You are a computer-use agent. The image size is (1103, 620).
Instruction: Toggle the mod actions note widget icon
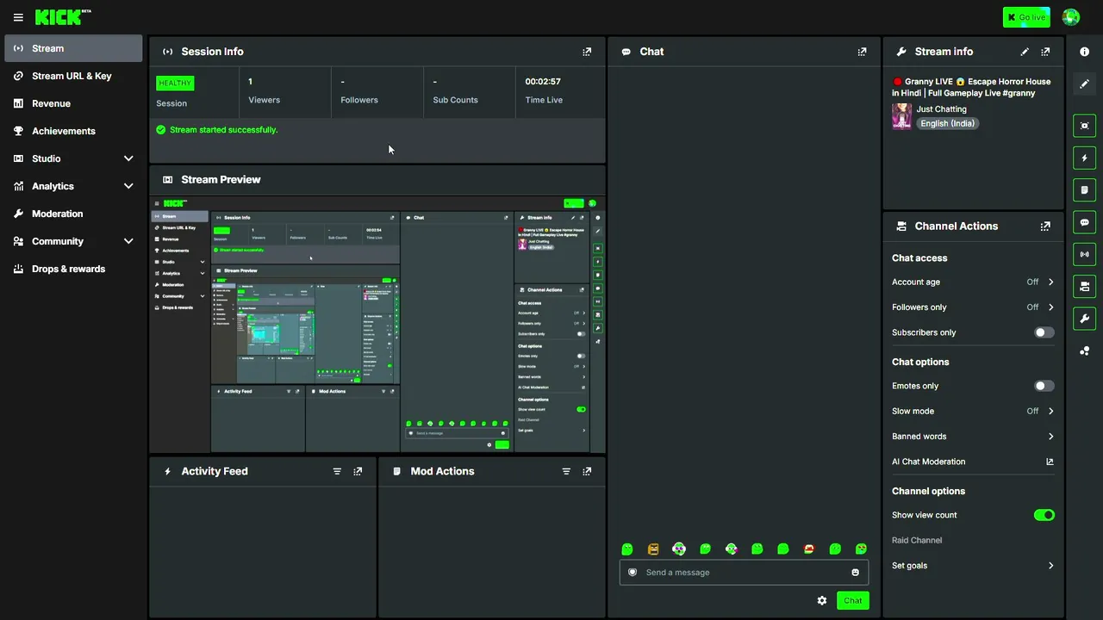1085,189
